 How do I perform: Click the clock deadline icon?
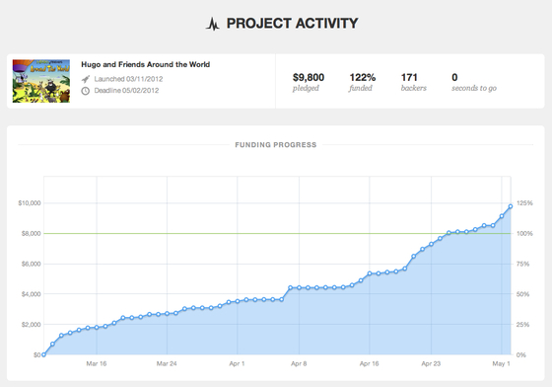pyautogui.click(x=85, y=91)
